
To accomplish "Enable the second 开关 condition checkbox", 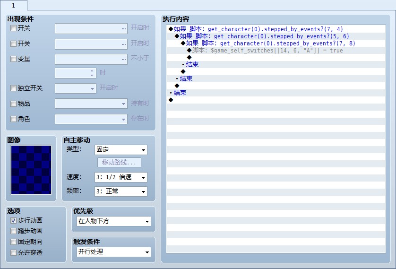I will coord(13,43).
